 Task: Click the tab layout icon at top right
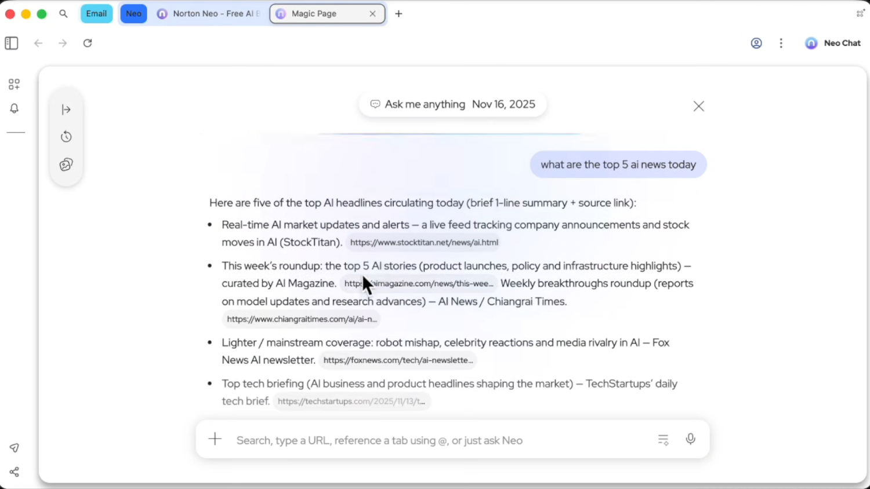pyautogui.click(x=860, y=13)
